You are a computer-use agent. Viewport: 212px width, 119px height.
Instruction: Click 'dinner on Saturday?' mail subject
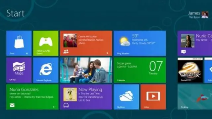tap(20, 94)
